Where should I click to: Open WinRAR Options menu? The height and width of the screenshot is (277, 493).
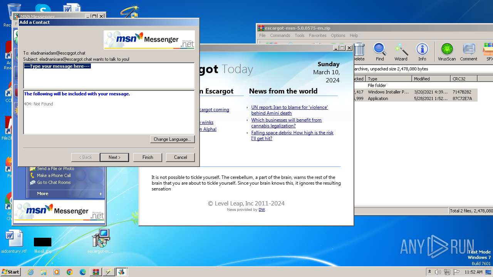(338, 35)
